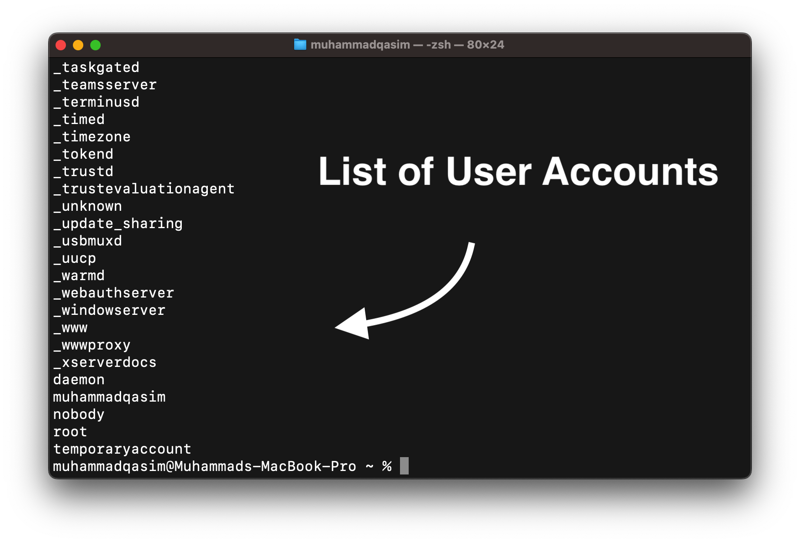The width and height of the screenshot is (800, 543).
Task: Close the Terminal window with red button
Action: 61,45
